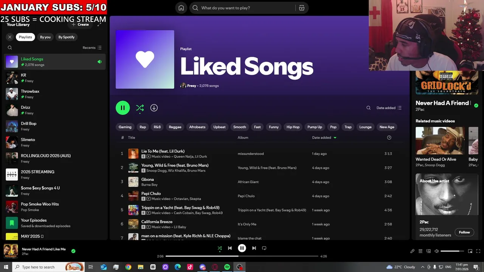Screen dimensions: 484x272
Task: Open the African Giant album link
Action: [x=248, y=182]
